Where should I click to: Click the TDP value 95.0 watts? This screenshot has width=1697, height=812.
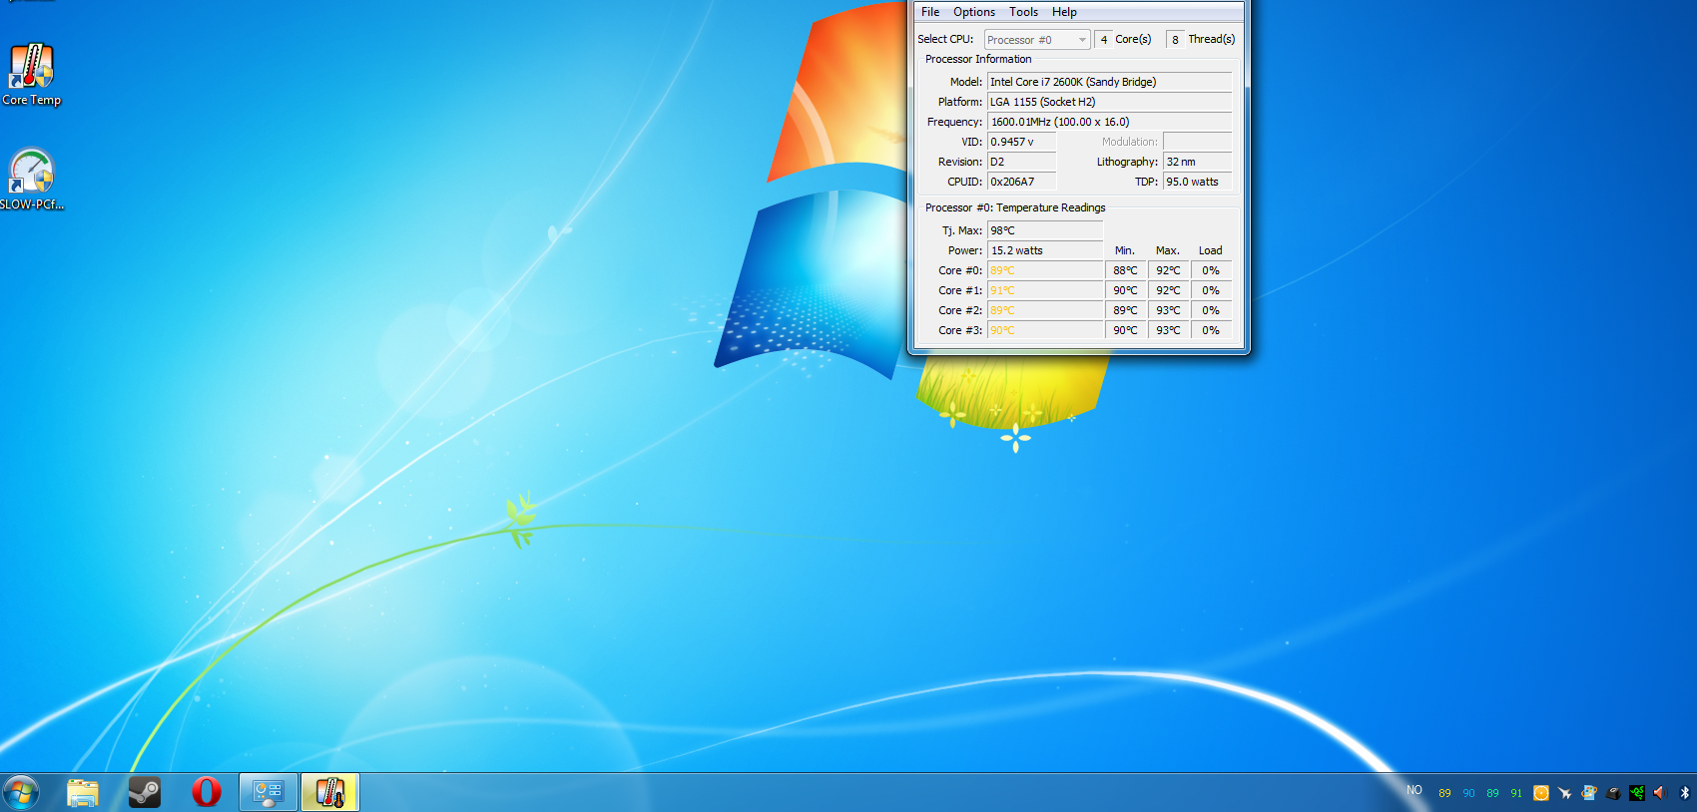(1197, 182)
